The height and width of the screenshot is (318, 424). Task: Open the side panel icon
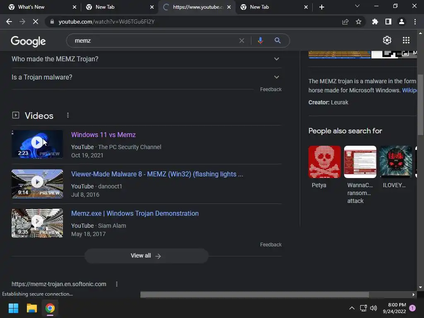tap(388, 22)
